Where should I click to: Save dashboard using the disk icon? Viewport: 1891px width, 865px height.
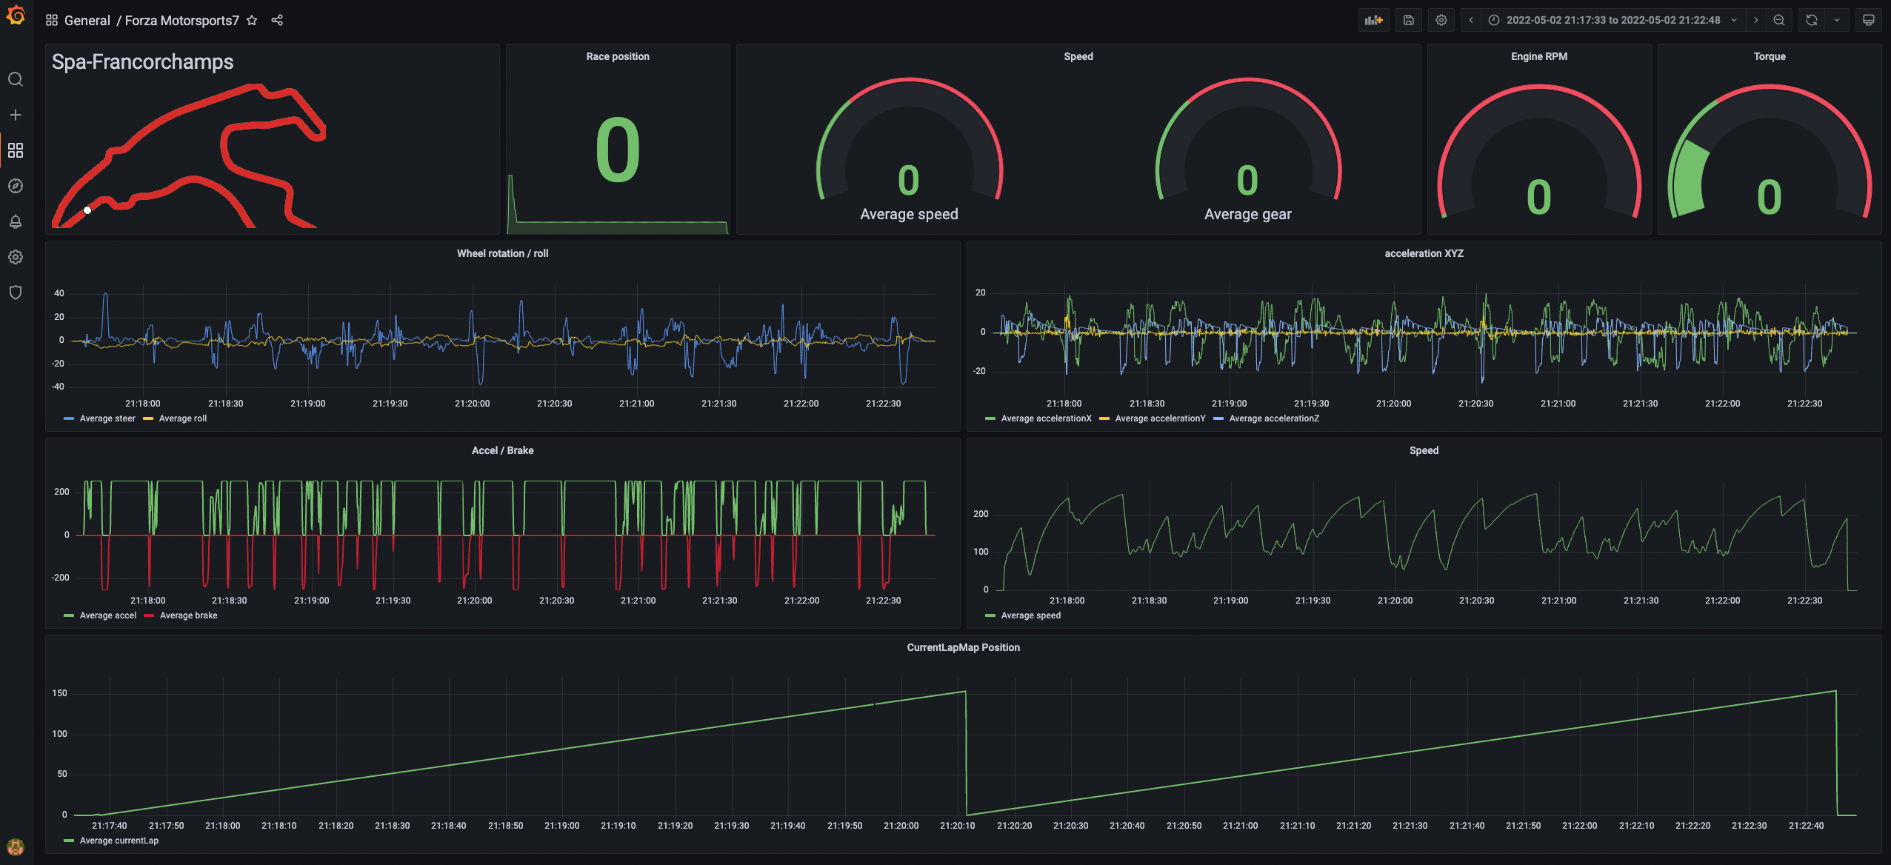tap(1409, 20)
